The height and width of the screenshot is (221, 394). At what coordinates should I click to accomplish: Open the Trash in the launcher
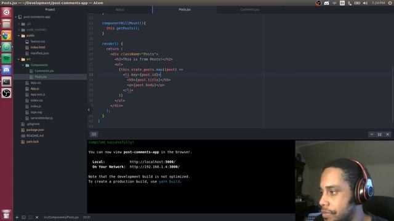[x=6, y=214]
